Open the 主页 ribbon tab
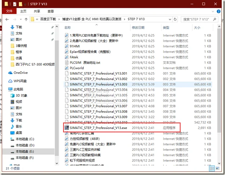Viewport: 225px width, 175px height. 23,11
